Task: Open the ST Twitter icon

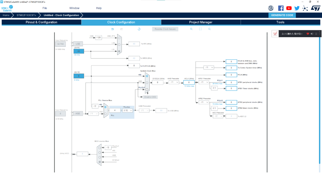Action: coord(297,8)
